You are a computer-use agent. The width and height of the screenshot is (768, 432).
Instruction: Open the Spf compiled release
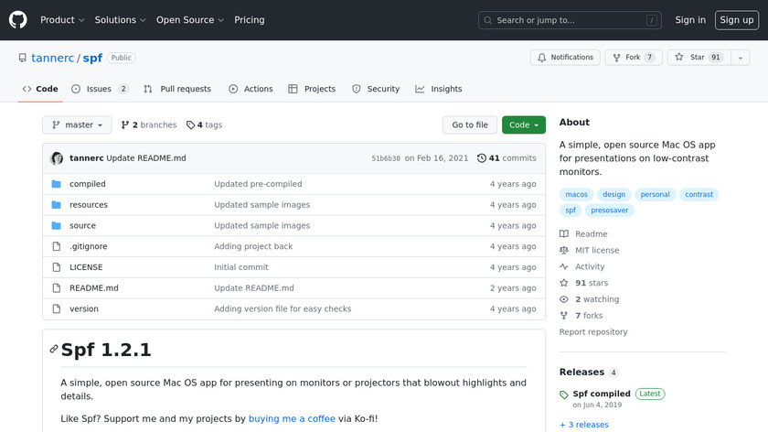(x=602, y=394)
